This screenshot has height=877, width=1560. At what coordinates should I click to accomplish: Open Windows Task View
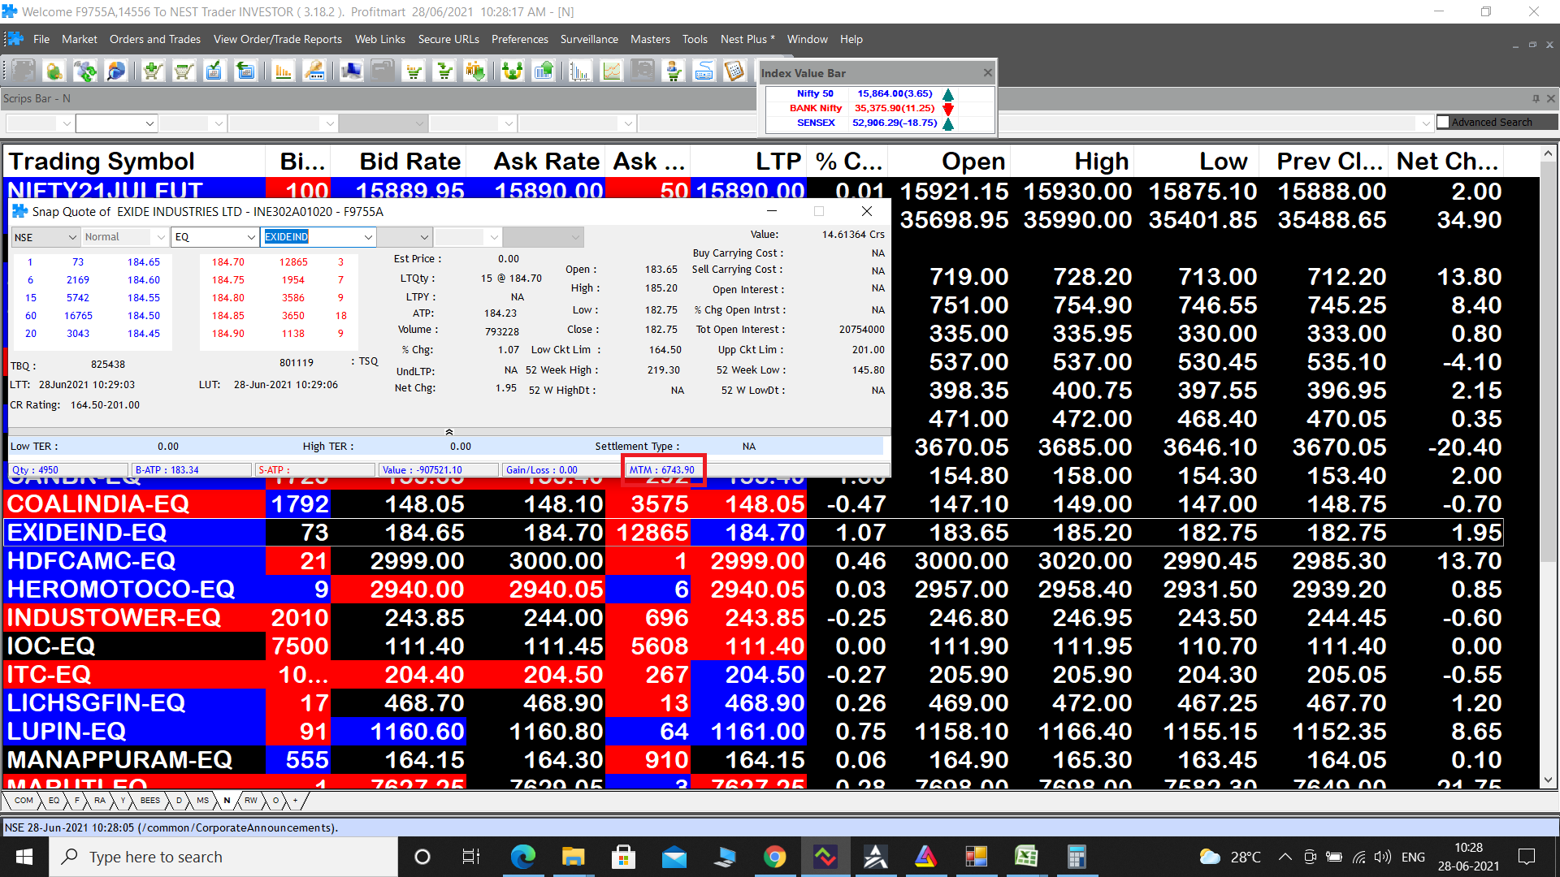472,857
